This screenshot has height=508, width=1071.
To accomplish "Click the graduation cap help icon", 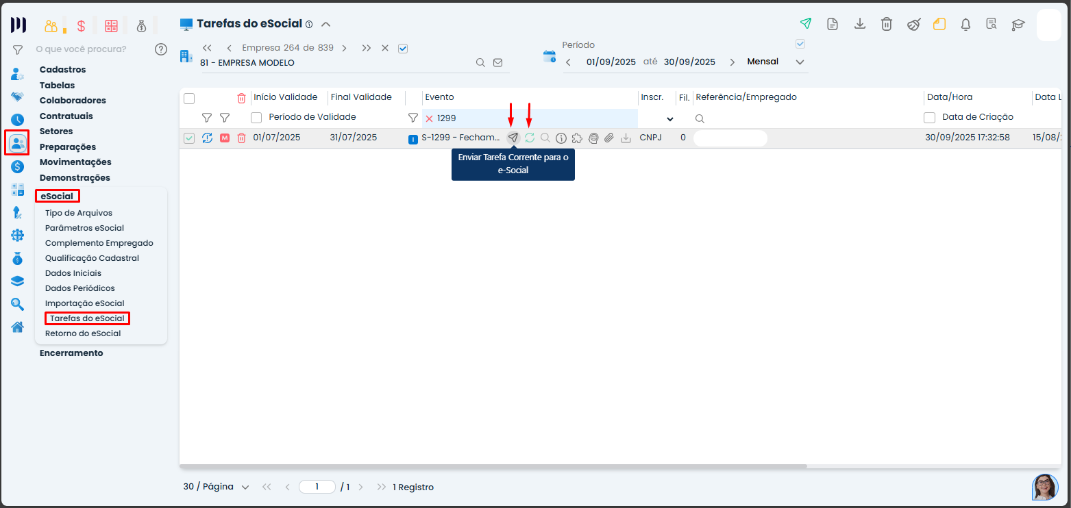I will [1018, 24].
